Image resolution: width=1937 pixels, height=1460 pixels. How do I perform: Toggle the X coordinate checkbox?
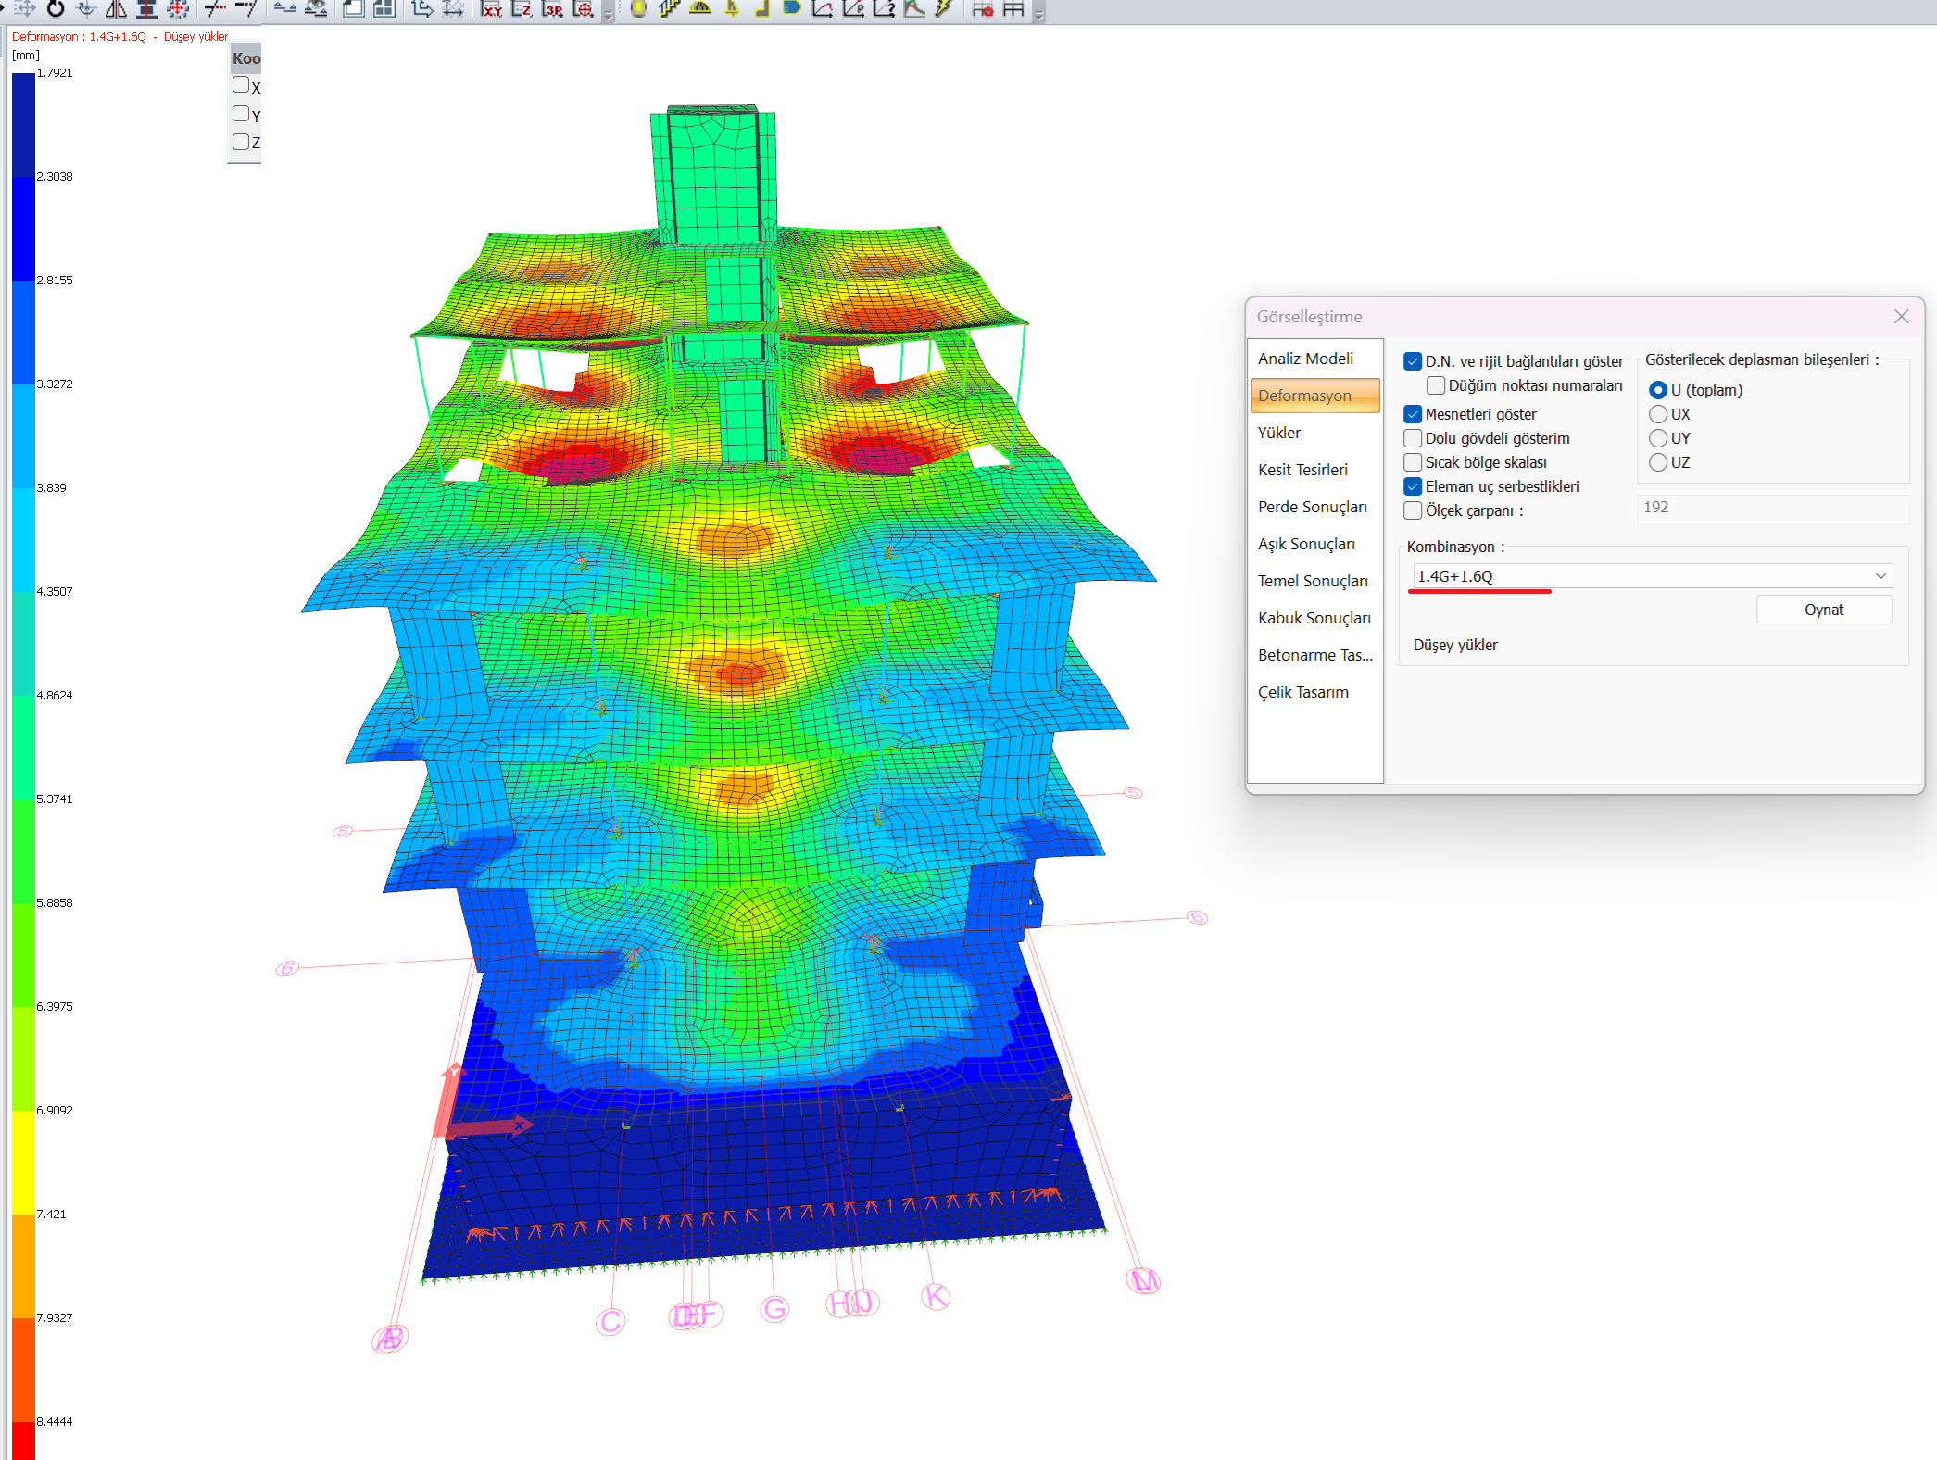tap(241, 85)
